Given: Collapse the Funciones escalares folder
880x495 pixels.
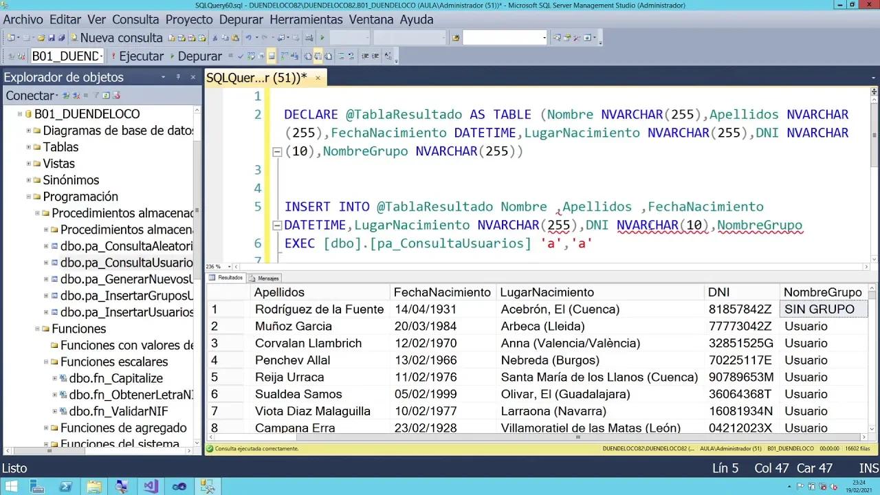Looking at the screenshot, I should pos(46,362).
